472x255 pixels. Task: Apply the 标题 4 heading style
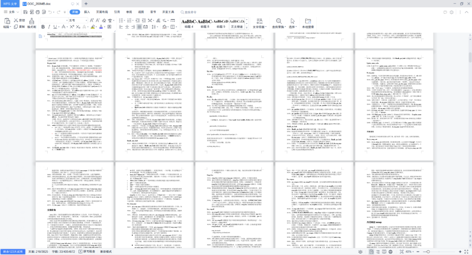[188, 24]
